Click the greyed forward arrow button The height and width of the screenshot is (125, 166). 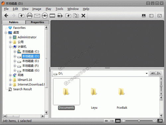coord(14,16)
